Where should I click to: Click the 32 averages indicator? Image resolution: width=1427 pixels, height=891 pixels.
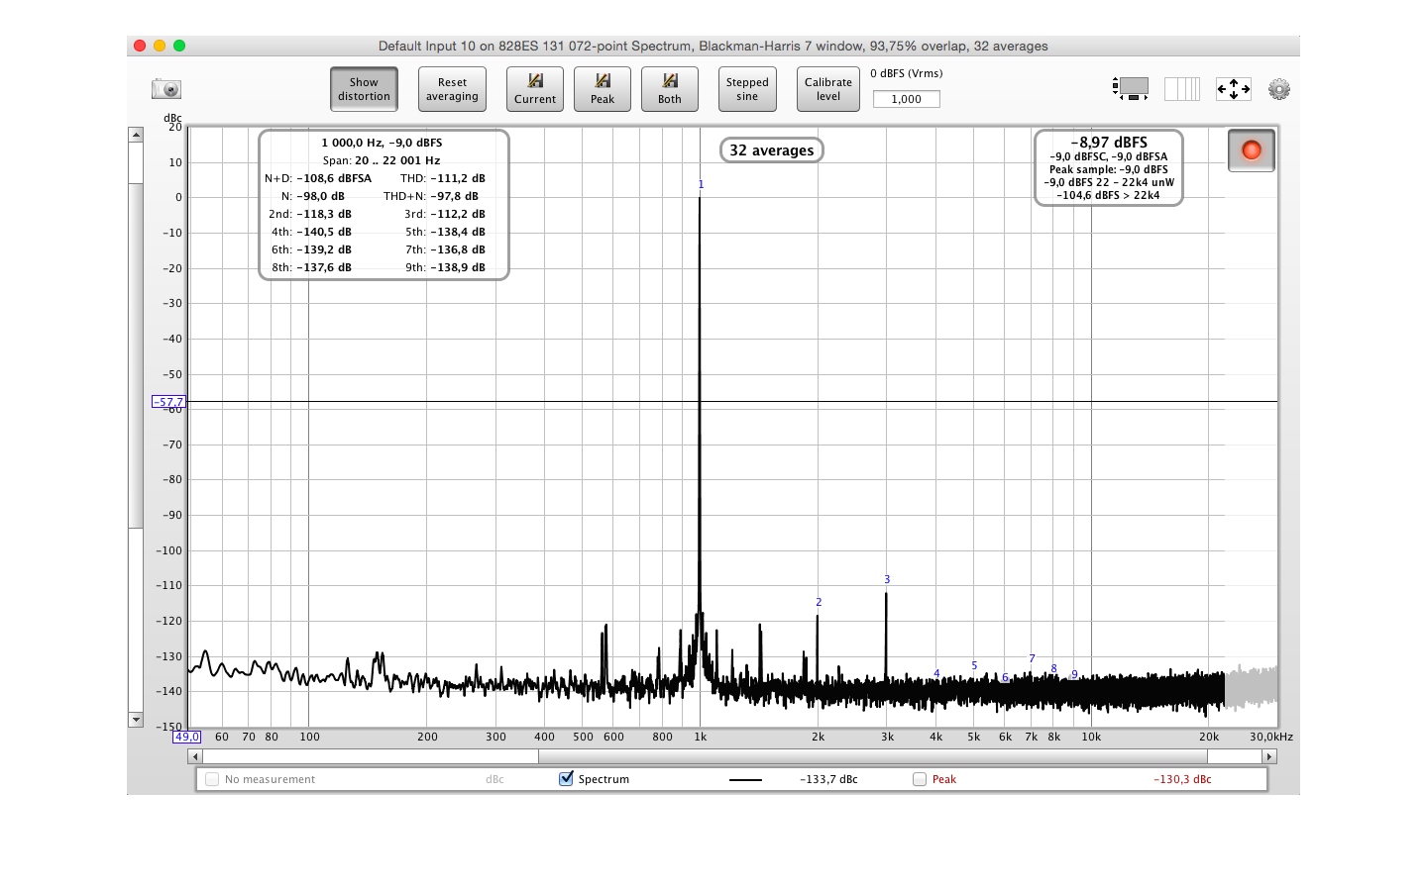pos(771,150)
